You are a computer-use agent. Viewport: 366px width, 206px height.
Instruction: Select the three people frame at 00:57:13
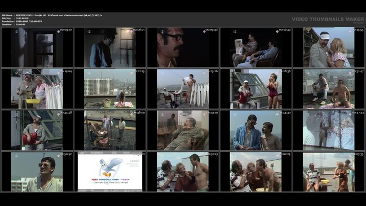[x=183, y=172]
